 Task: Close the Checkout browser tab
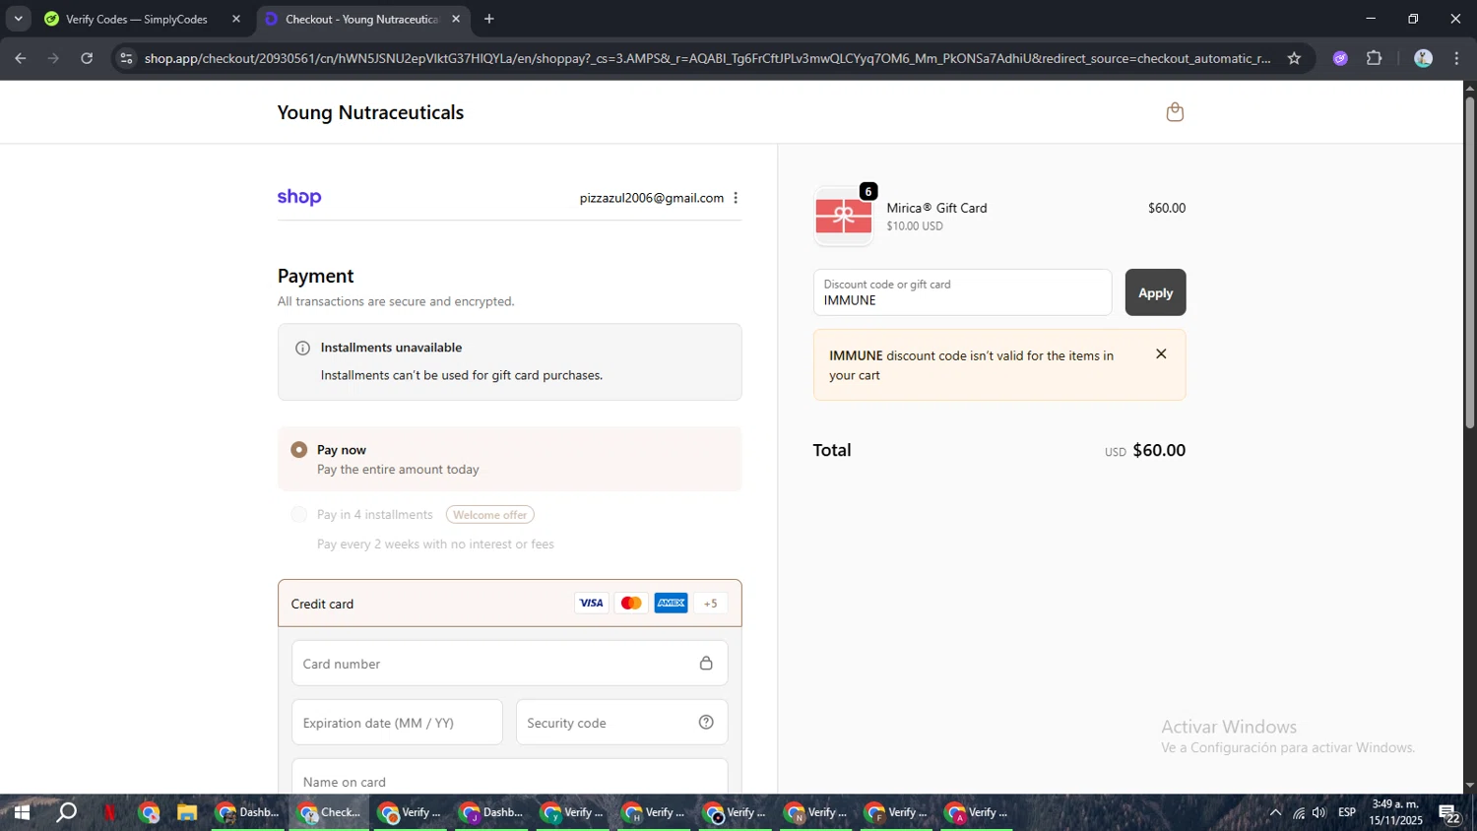point(456,19)
